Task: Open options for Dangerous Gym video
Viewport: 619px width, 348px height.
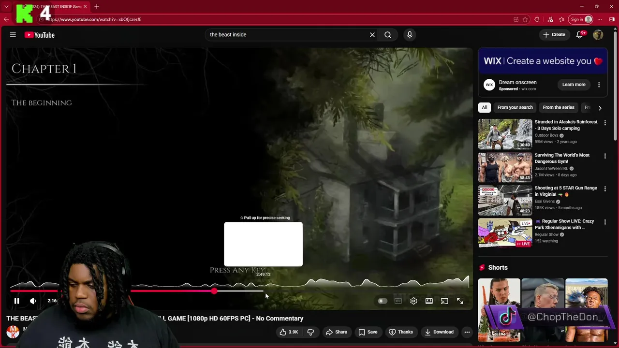Action: point(605,156)
